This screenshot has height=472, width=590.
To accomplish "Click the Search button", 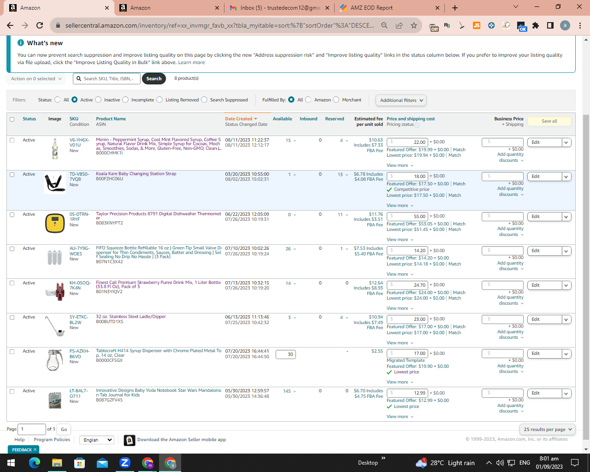I will pyautogui.click(x=154, y=79).
